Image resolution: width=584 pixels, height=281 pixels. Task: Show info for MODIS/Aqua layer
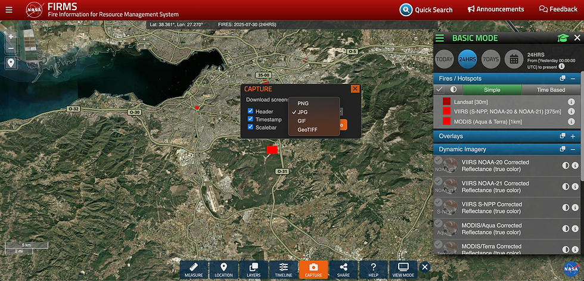click(x=575, y=229)
